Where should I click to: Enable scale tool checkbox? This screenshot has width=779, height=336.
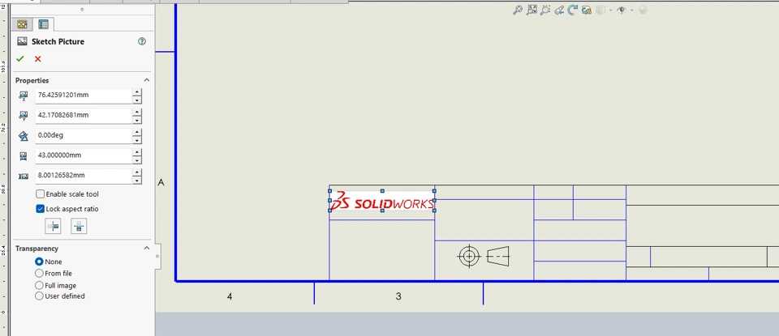(41, 194)
